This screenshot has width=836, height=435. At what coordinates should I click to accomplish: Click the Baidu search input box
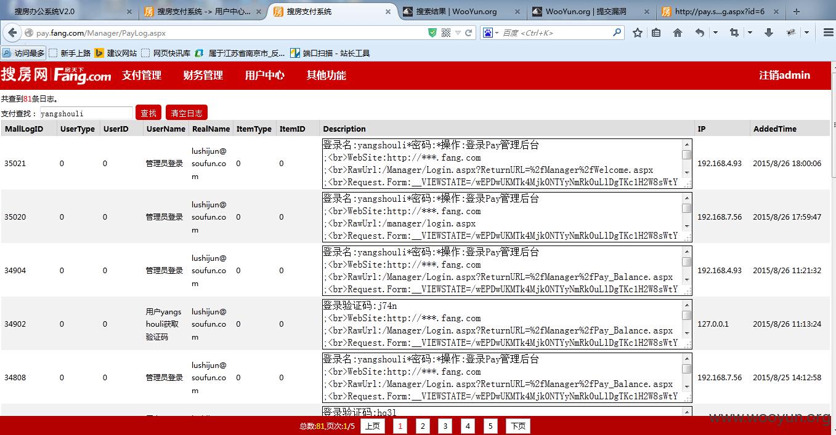click(556, 33)
